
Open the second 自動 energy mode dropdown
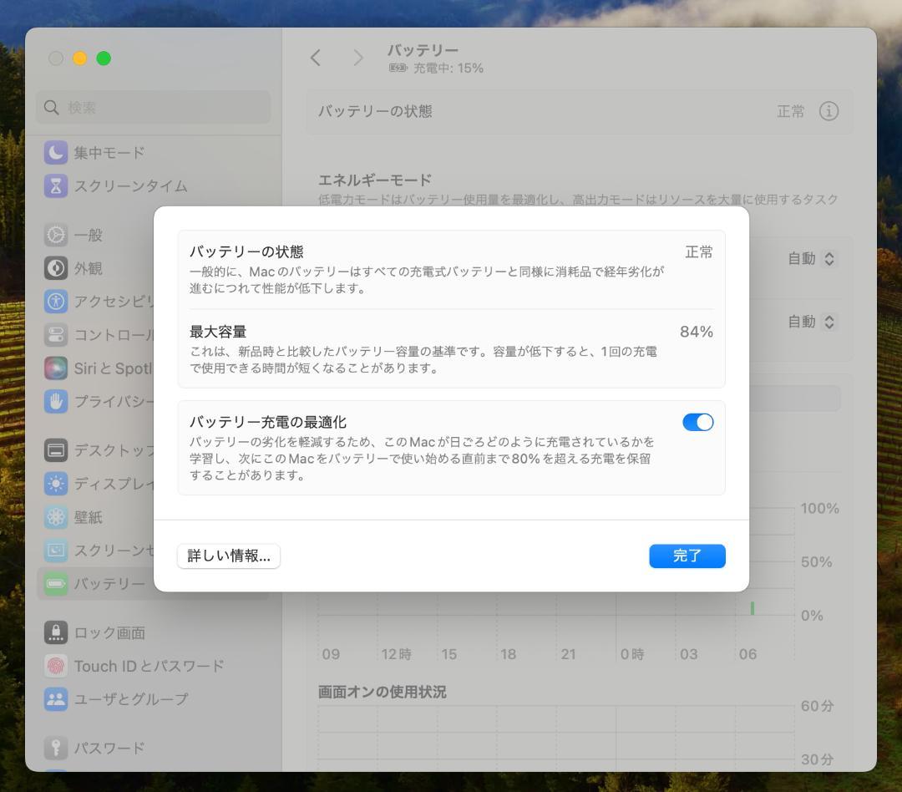(x=808, y=322)
